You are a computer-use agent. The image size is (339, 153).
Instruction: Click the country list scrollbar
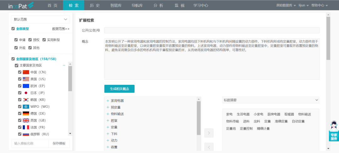pyautogui.click(x=70, y=79)
